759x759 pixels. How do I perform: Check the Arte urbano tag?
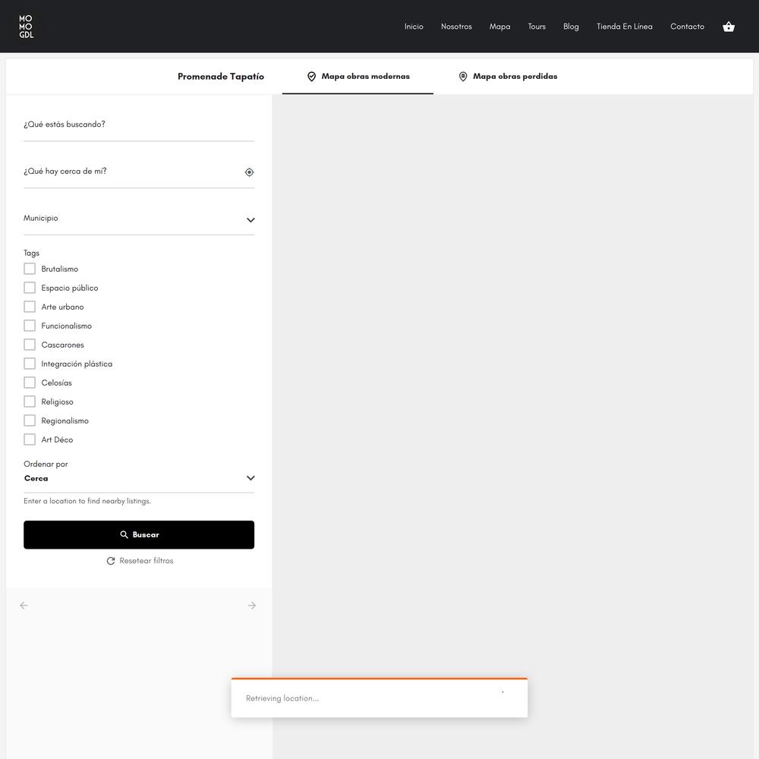(30, 307)
